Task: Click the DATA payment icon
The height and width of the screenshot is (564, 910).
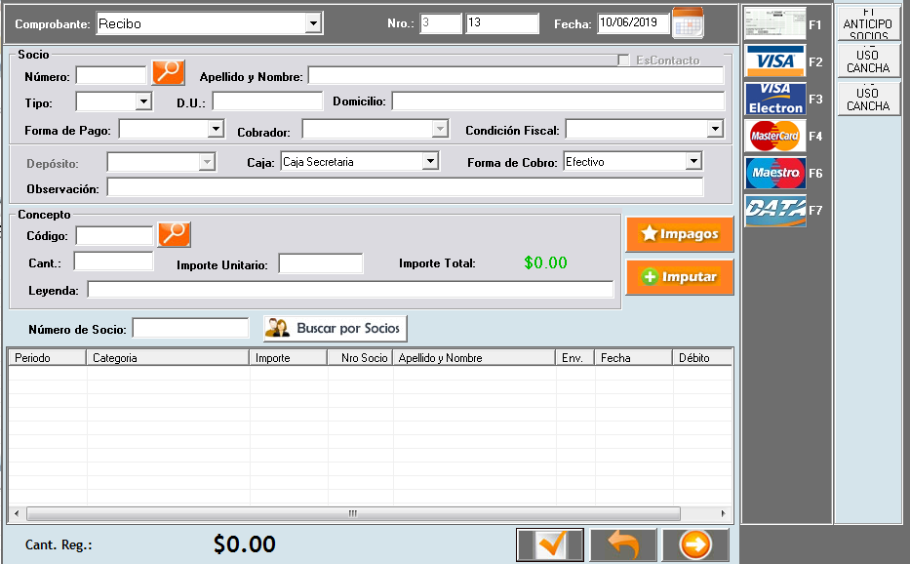Action: coord(774,210)
